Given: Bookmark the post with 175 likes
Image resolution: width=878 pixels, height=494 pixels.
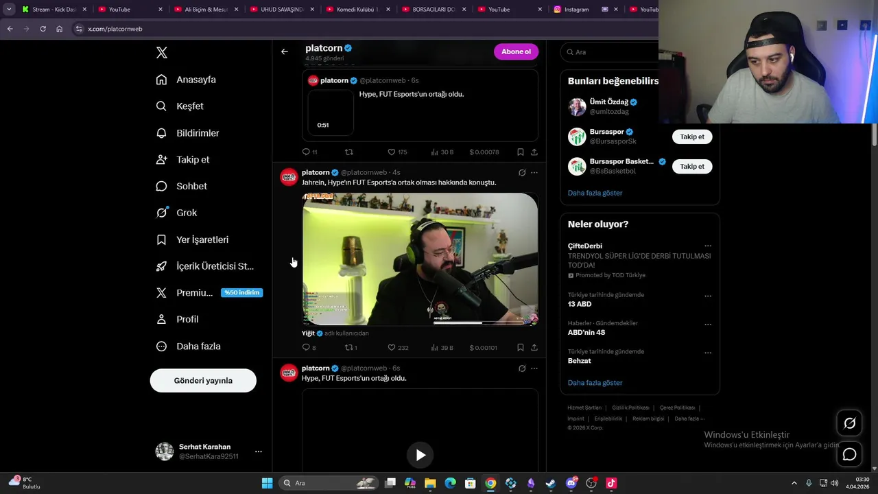Looking at the screenshot, I should click(520, 152).
